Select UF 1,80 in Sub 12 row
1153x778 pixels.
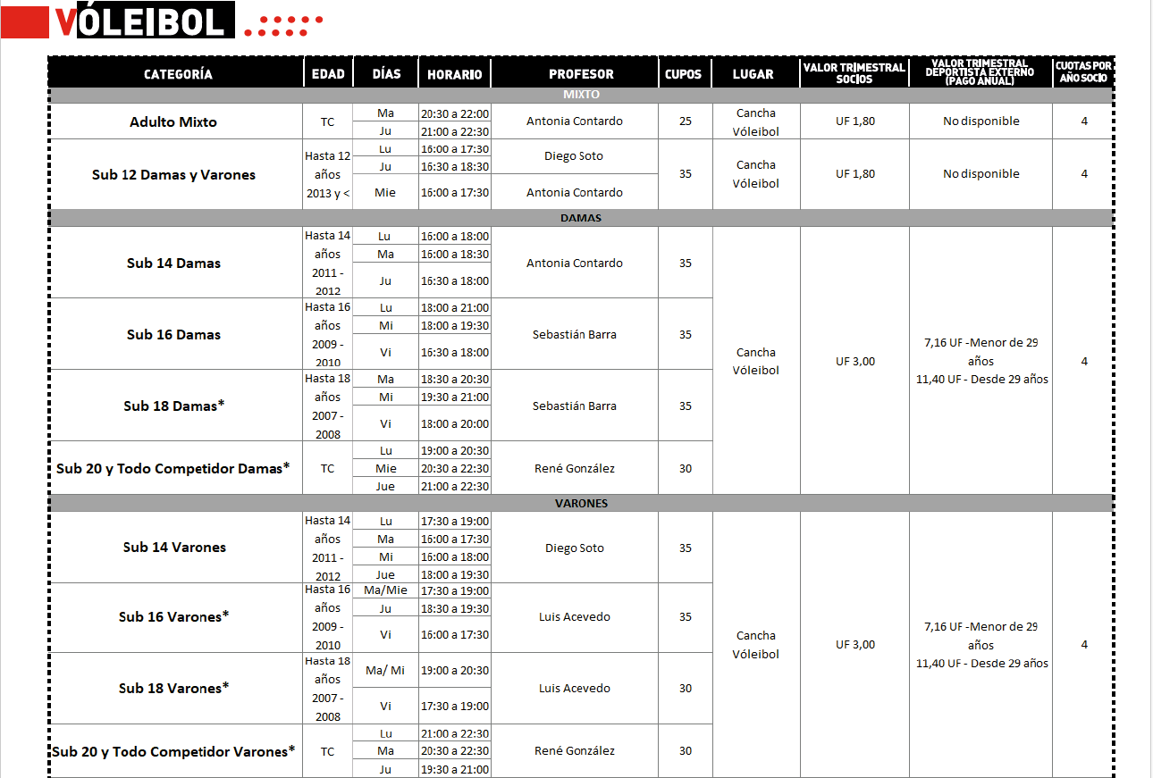tap(854, 174)
